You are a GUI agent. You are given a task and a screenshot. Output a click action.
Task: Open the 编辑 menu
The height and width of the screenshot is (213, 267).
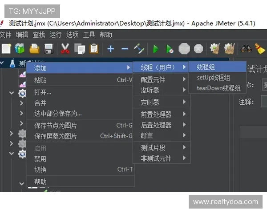[22, 35]
